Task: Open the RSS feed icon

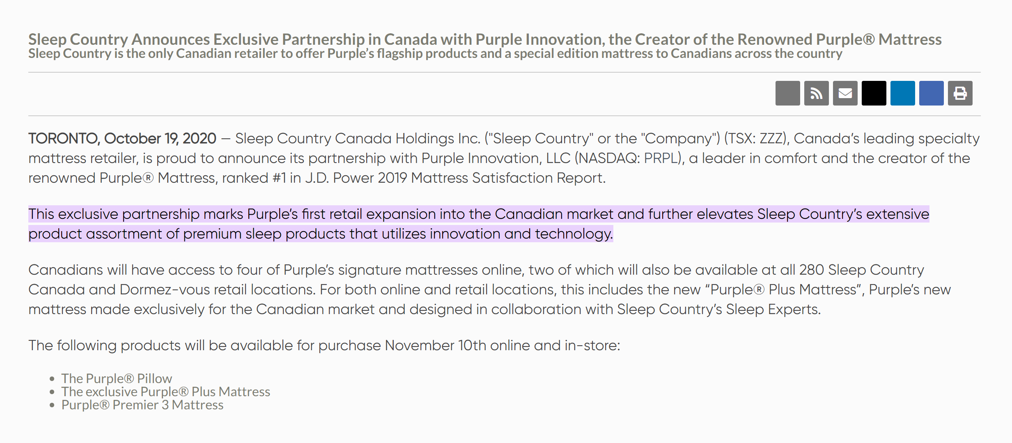Action: click(x=816, y=93)
